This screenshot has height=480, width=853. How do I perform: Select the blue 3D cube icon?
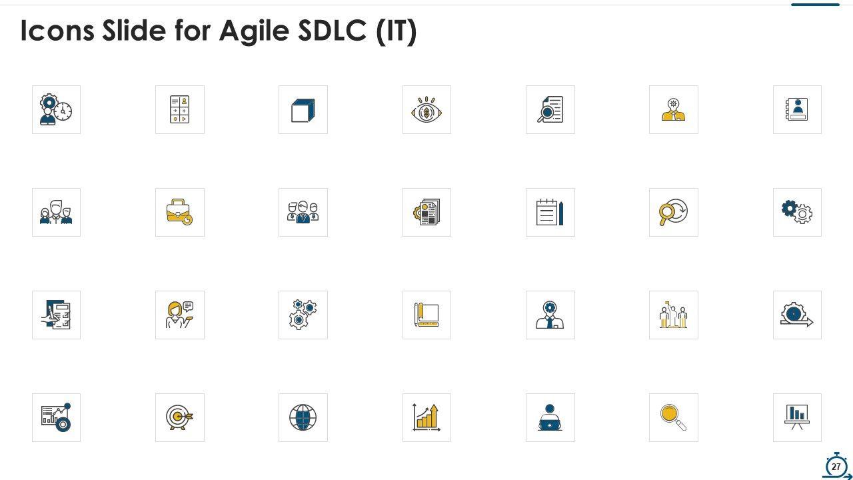coord(303,109)
